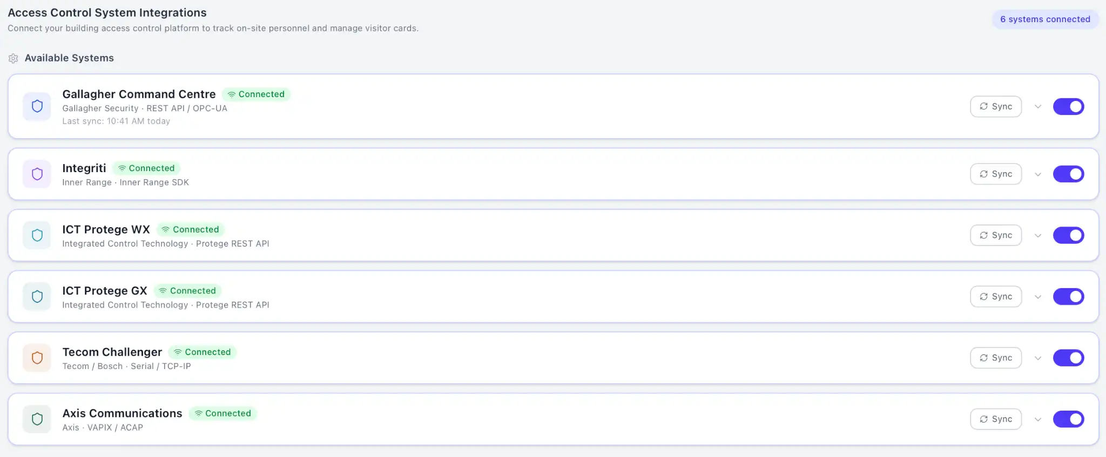Open the ICT Protege WX chevron dropdown
This screenshot has width=1106, height=457.
(1037, 236)
